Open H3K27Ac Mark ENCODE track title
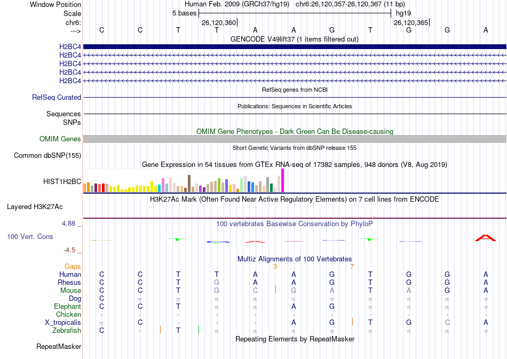507x359 pixels. pos(295,199)
